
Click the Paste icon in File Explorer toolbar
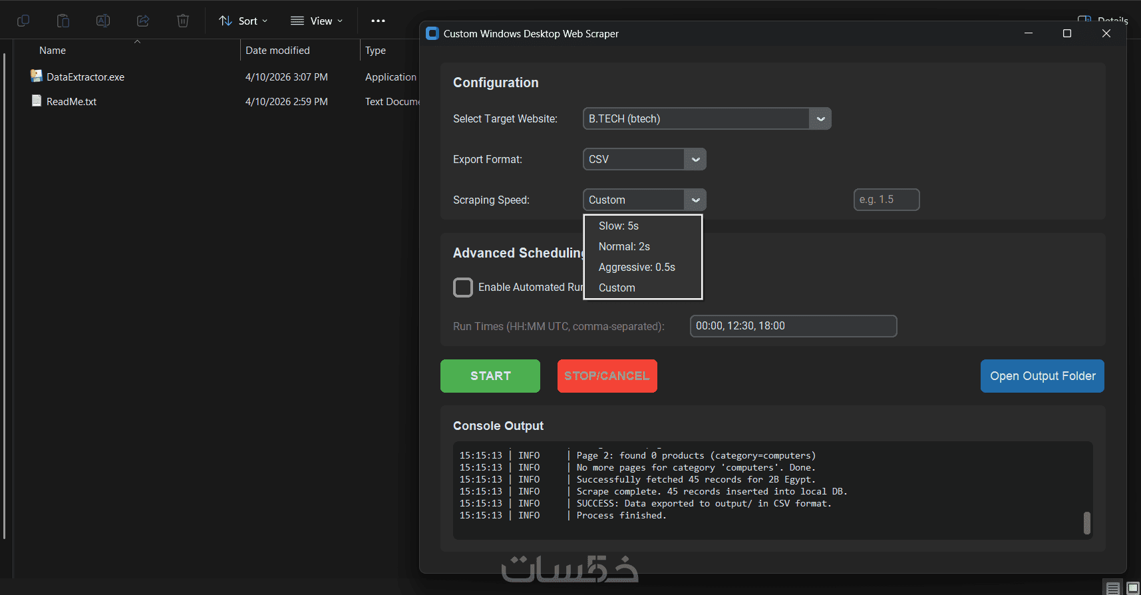[x=63, y=21]
